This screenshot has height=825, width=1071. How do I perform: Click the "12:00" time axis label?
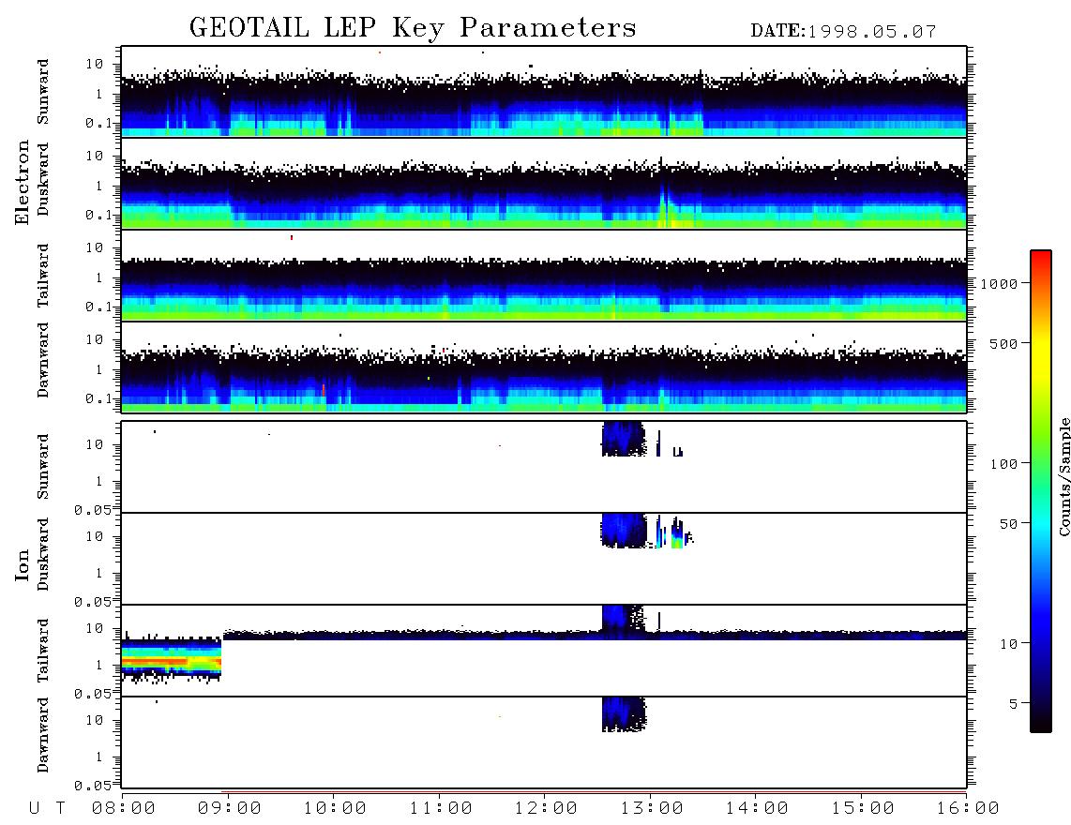(x=546, y=809)
